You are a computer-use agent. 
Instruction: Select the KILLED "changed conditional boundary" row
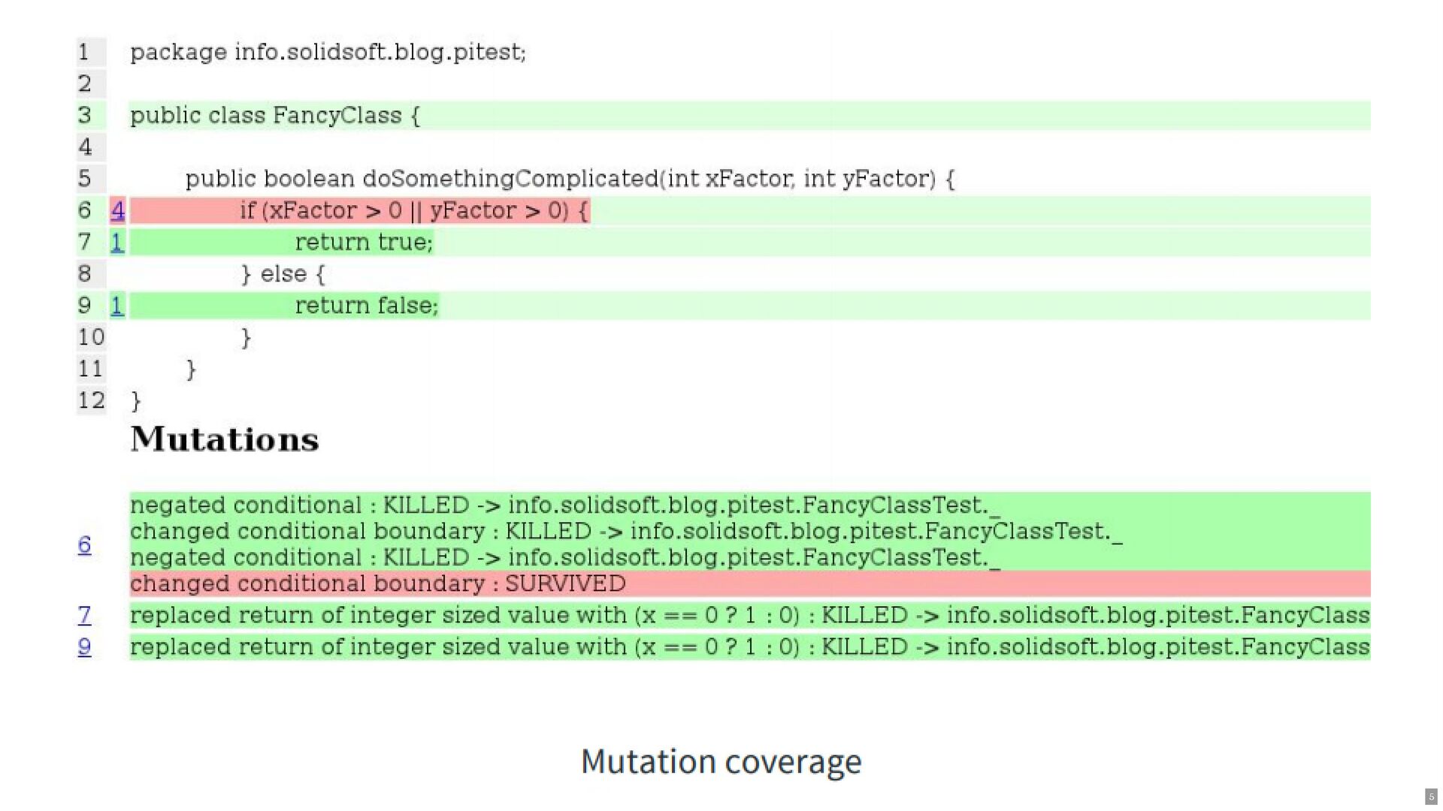click(x=625, y=532)
